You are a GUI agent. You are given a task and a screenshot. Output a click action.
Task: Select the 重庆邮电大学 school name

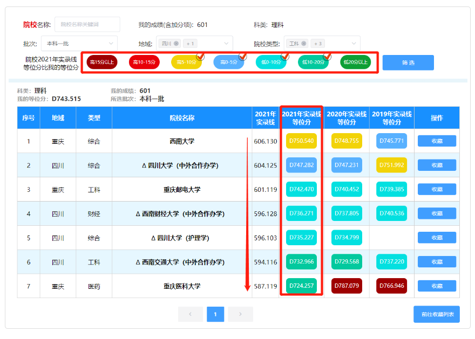click(x=182, y=190)
